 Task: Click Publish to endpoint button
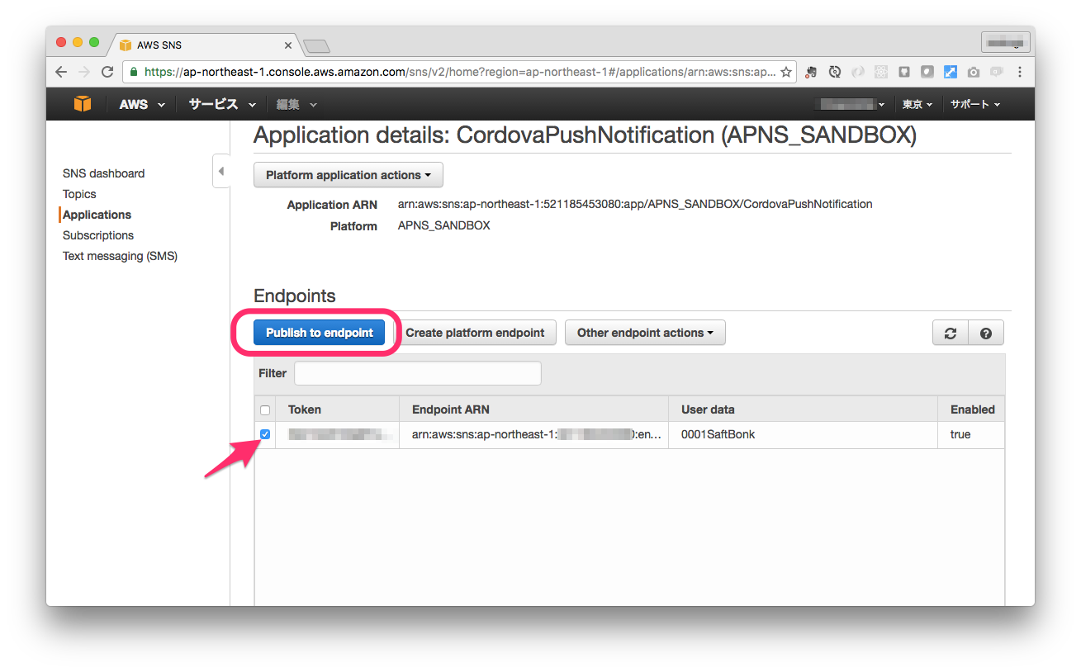[320, 333]
